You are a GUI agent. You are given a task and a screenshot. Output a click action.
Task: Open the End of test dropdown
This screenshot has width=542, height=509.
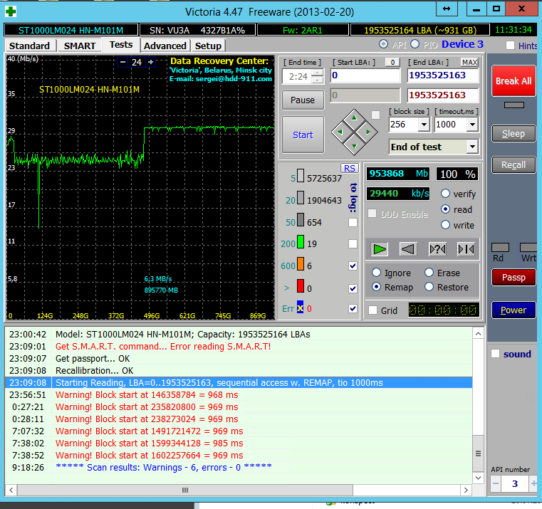(x=472, y=147)
